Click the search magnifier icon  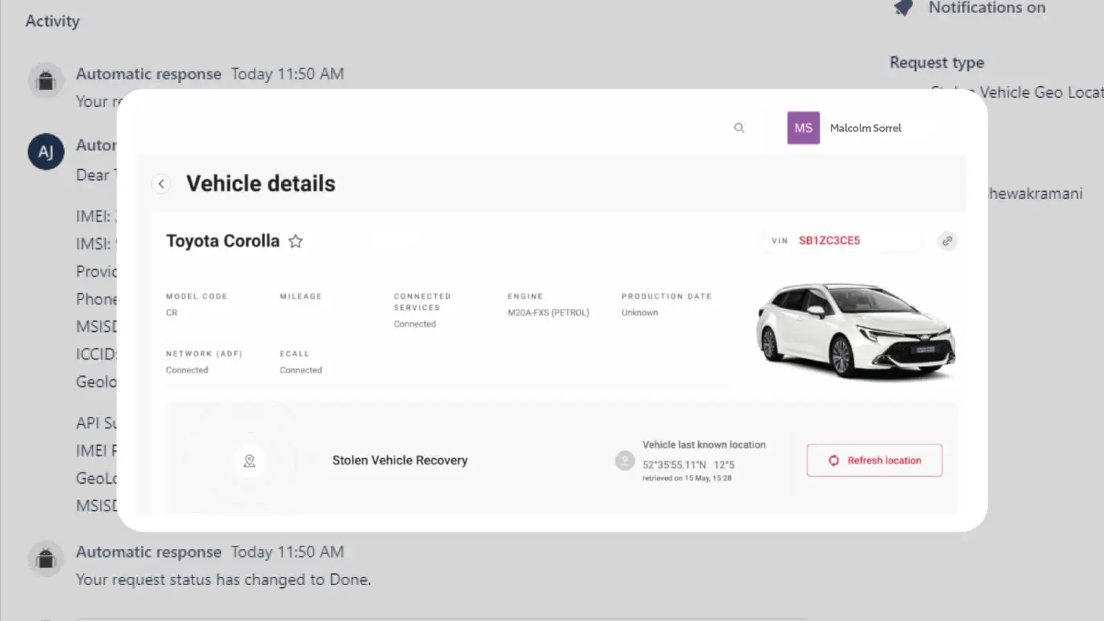tap(739, 128)
